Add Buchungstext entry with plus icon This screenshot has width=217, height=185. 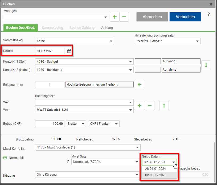click(x=140, y=106)
